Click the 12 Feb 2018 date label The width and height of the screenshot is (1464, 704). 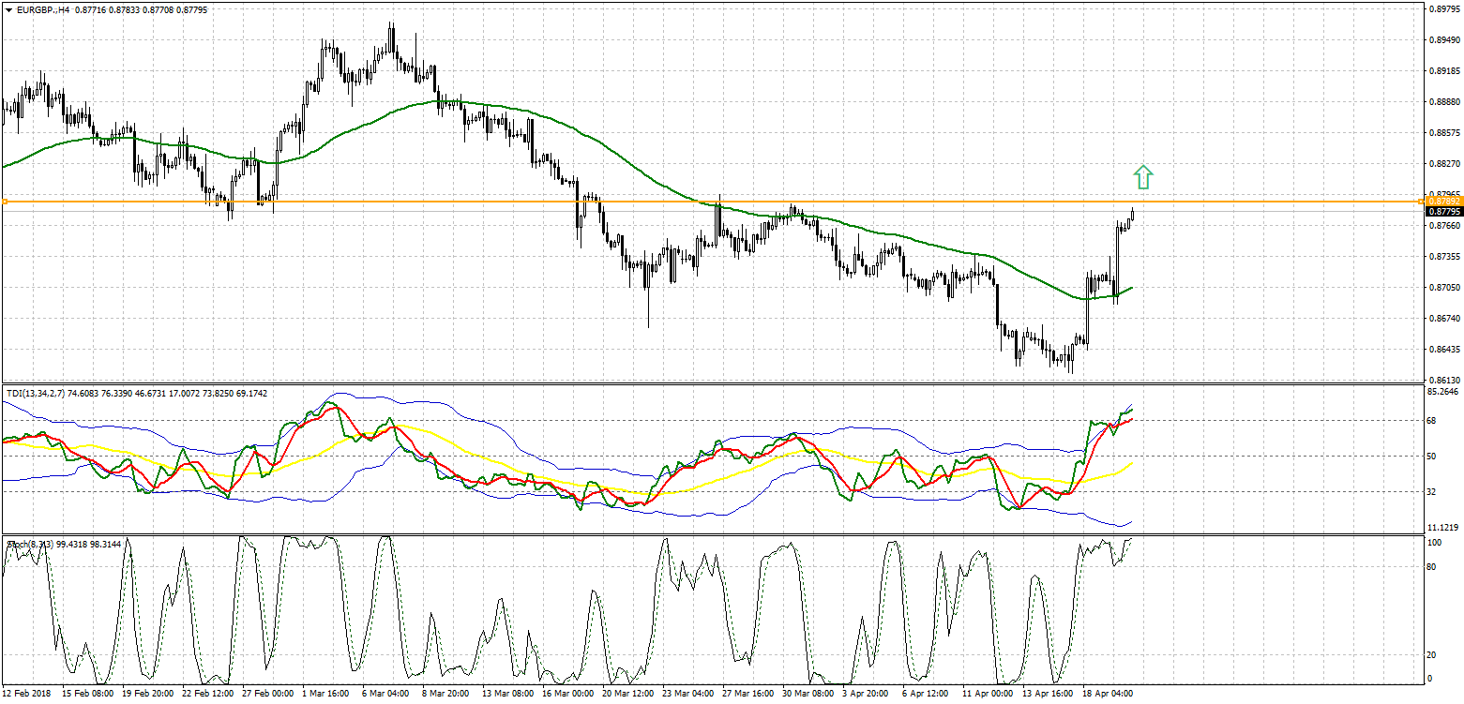pos(25,694)
